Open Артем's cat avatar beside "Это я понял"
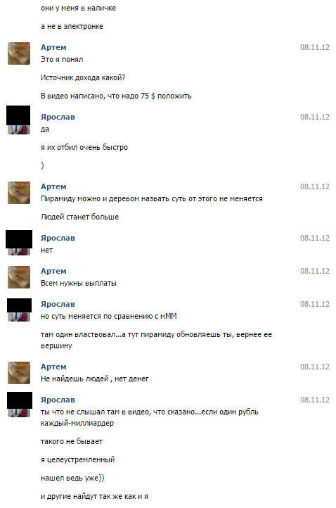 [x=19, y=53]
